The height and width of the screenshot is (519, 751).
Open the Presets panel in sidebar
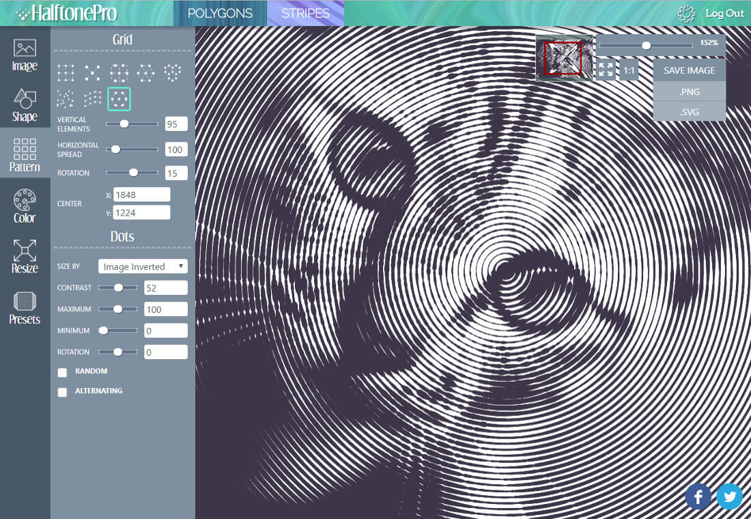(25, 308)
